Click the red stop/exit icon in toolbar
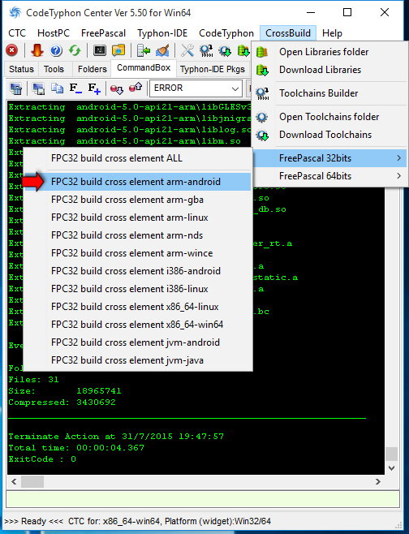 click(12, 51)
